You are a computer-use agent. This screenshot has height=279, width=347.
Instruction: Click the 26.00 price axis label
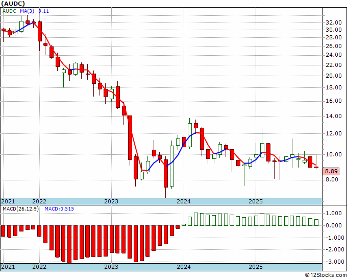[334, 46]
